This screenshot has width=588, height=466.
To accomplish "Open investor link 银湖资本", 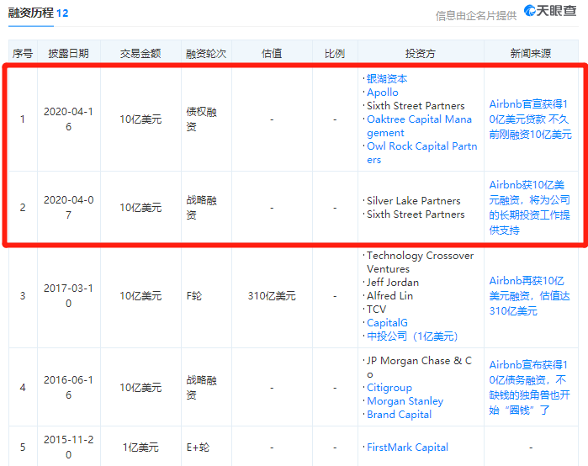I will pos(387,79).
